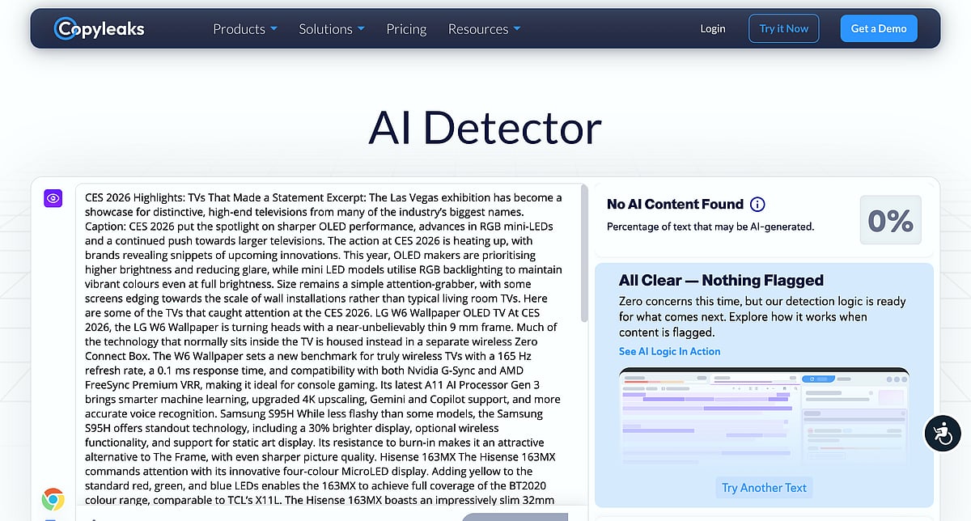Click the 0% AI score badge
The width and height of the screenshot is (971, 521).
tap(890, 220)
